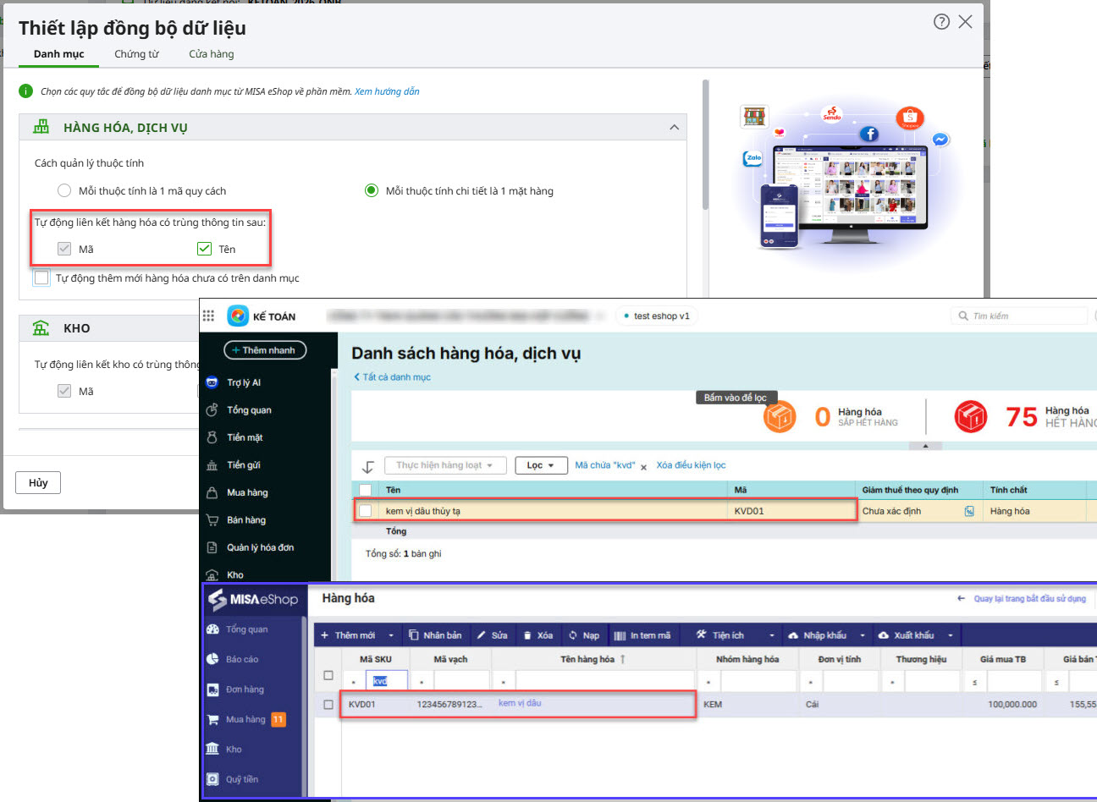
Task: Click the help question mark icon
Action: point(941,22)
